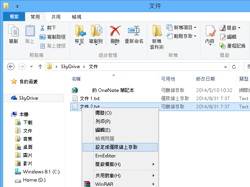250x187 pixels.
Task: Switch to the Home (常用) tab
Action: coord(35,17)
